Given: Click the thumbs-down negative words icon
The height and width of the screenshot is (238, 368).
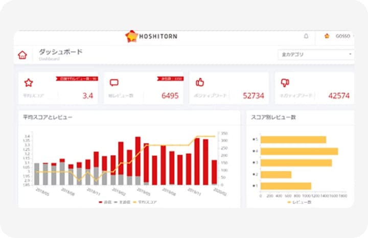Looking at the screenshot, I should click(285, 82).
